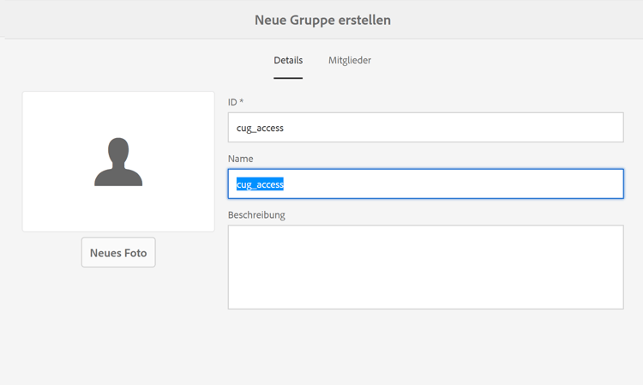Select the Details tab

tap(288, 60)
